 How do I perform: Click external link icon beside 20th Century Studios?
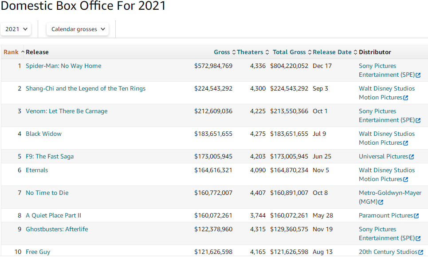click(x=420, y=252)
